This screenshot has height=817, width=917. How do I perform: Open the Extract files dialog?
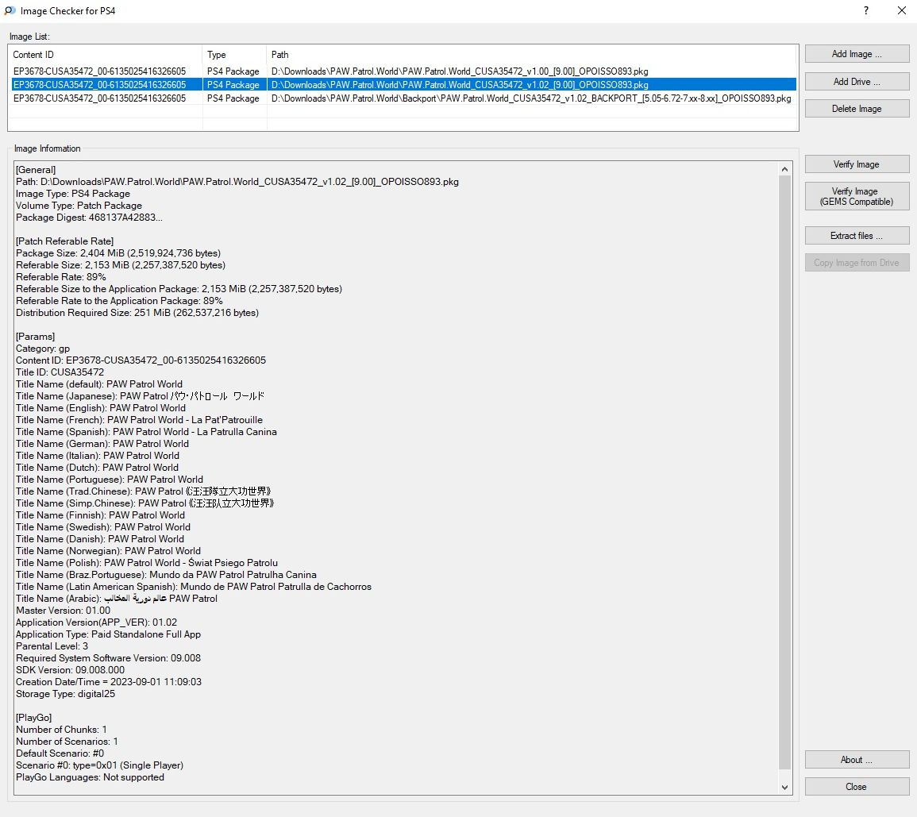click(x=857, y=236)
